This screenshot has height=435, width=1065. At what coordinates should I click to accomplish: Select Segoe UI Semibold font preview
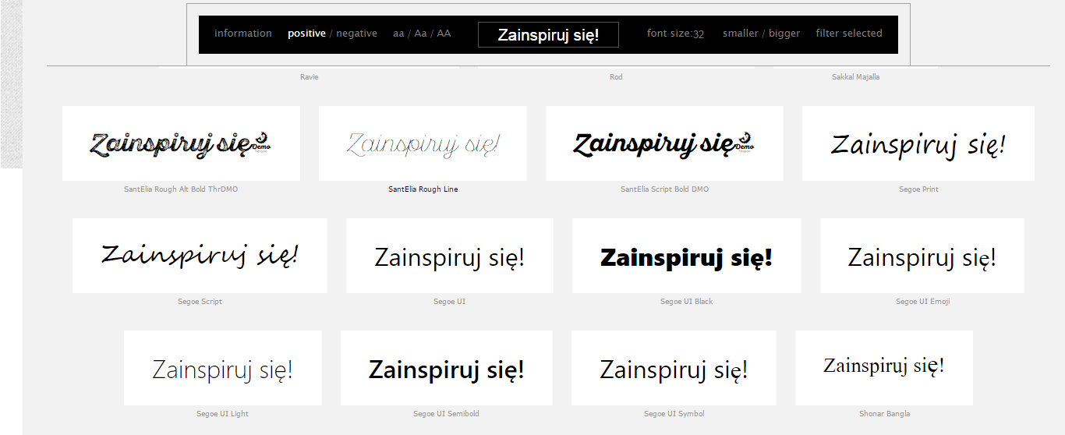(447, 368)
